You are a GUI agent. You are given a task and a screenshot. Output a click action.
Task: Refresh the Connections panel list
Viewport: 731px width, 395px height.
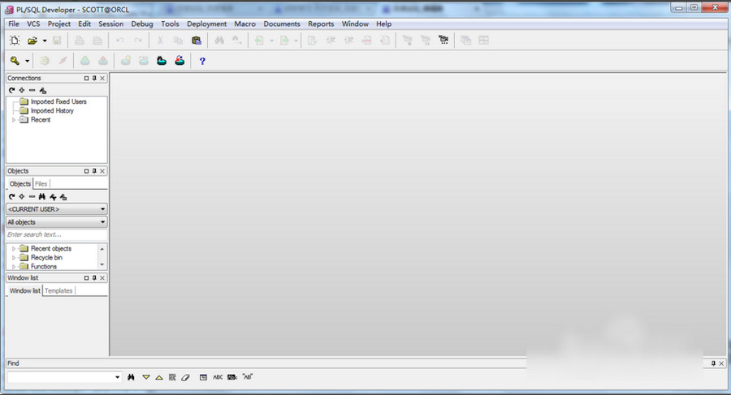(11, 90)
